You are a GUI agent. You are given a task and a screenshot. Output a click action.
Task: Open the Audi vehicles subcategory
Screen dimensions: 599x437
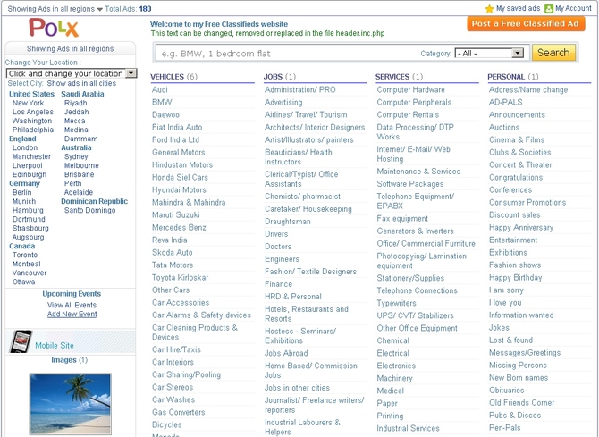[x=160, y=89]
